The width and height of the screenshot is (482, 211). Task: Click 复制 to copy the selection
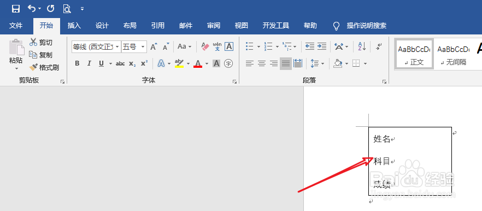(41, 55)
